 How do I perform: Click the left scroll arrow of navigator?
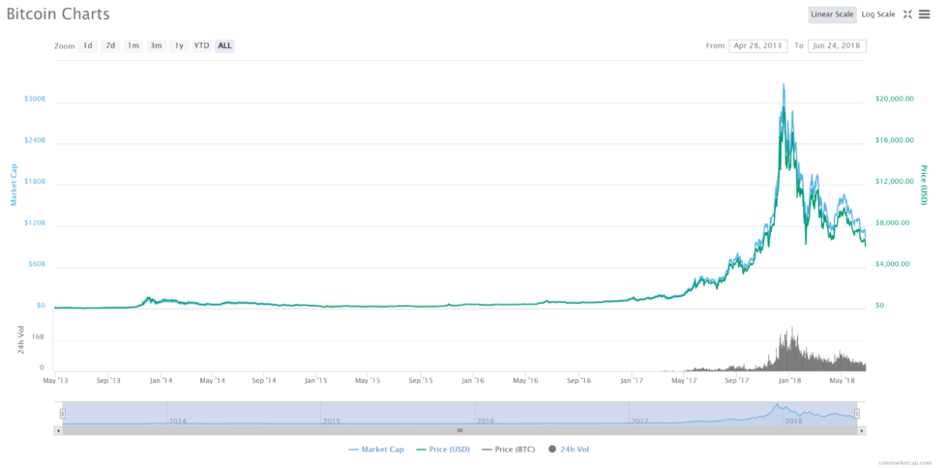click(58, 430)
